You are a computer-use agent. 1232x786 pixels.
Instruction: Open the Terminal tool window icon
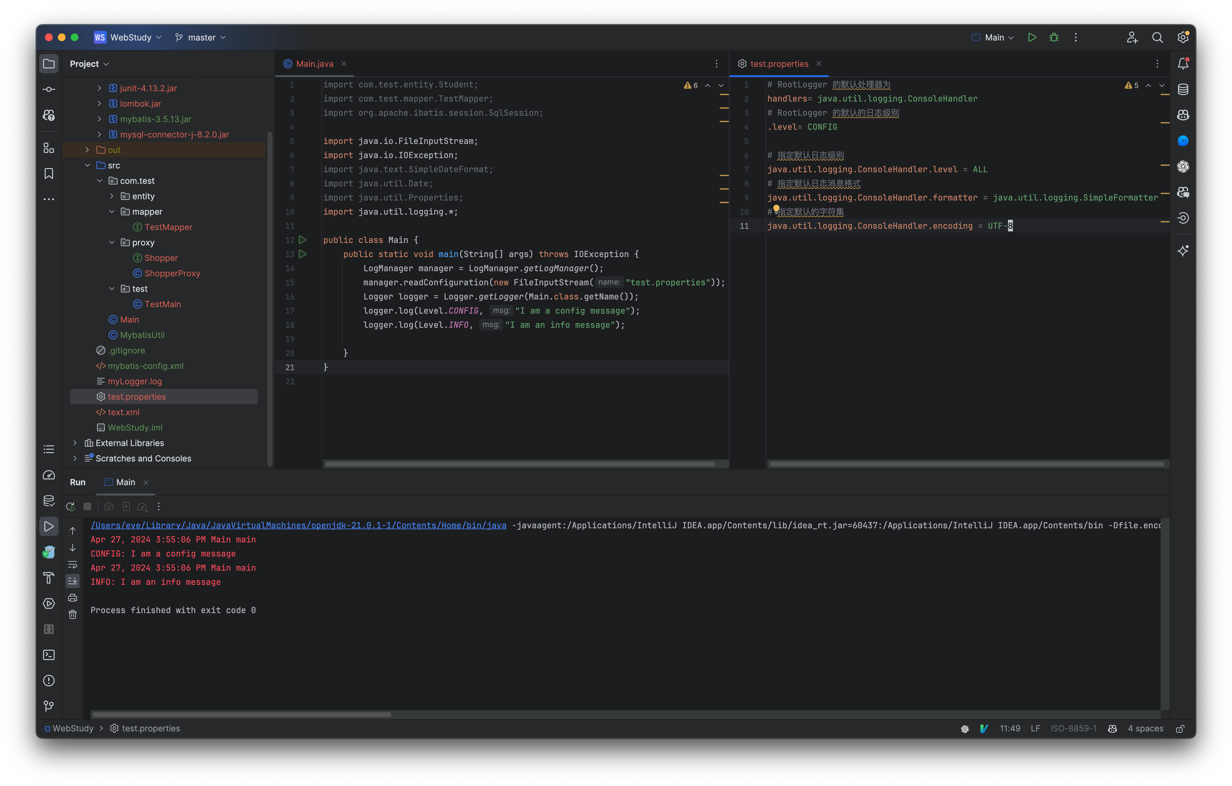[x=49, y=655]
